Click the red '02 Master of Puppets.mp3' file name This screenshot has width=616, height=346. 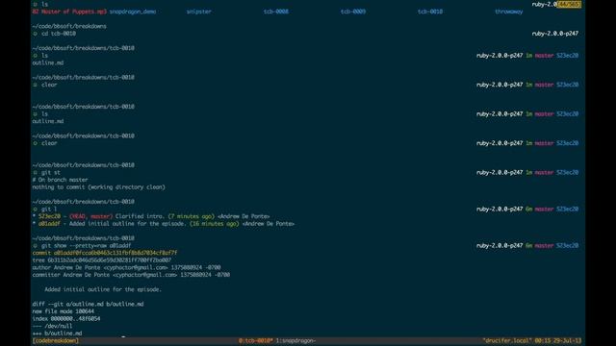tap(69, 12)
